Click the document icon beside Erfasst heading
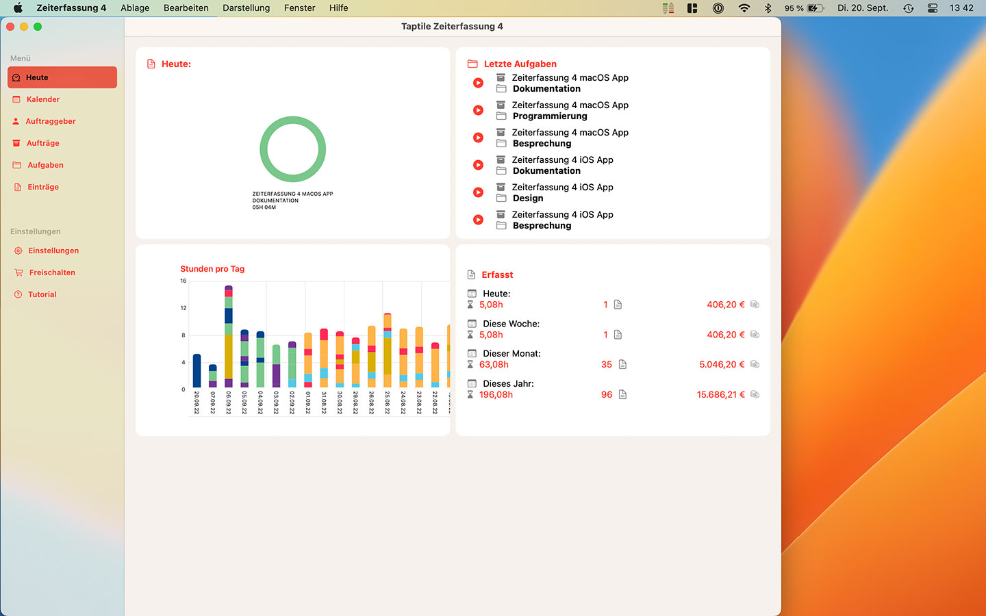This screenshot has height=616, width=986. [471, 274]
